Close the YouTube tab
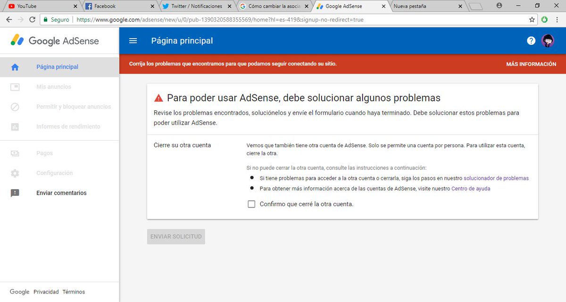 [x=75, y=7]
